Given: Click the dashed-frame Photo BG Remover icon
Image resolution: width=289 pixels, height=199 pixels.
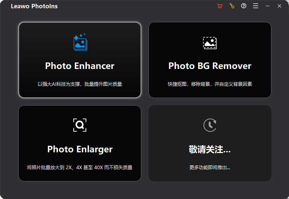Looking at the screenshot, I should click(x=210, y=43).
